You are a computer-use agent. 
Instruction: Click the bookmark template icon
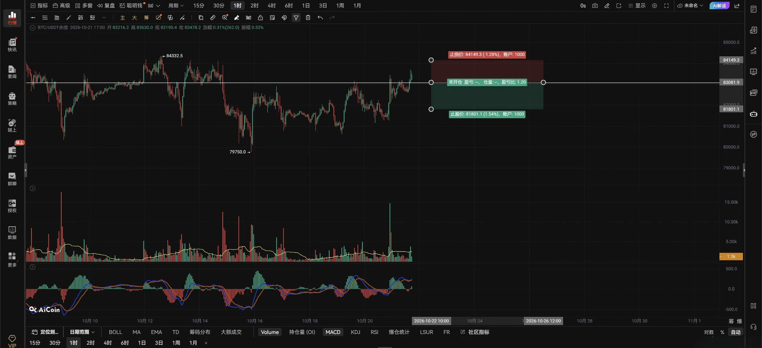point(201,18)
